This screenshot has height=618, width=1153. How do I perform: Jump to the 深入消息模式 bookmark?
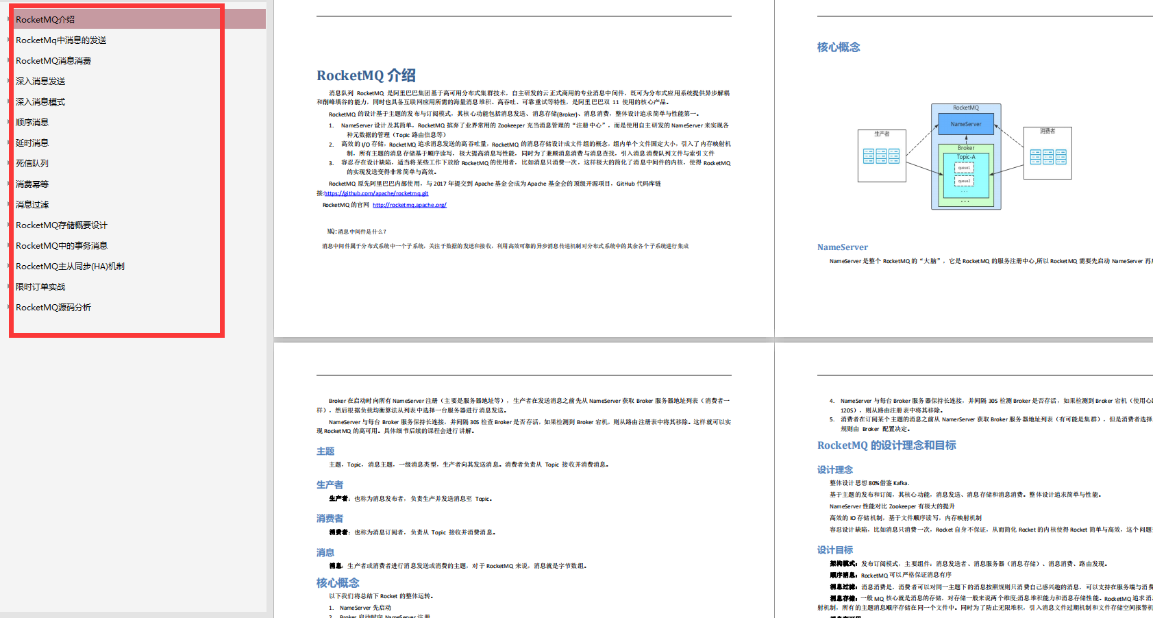(40, 102)
